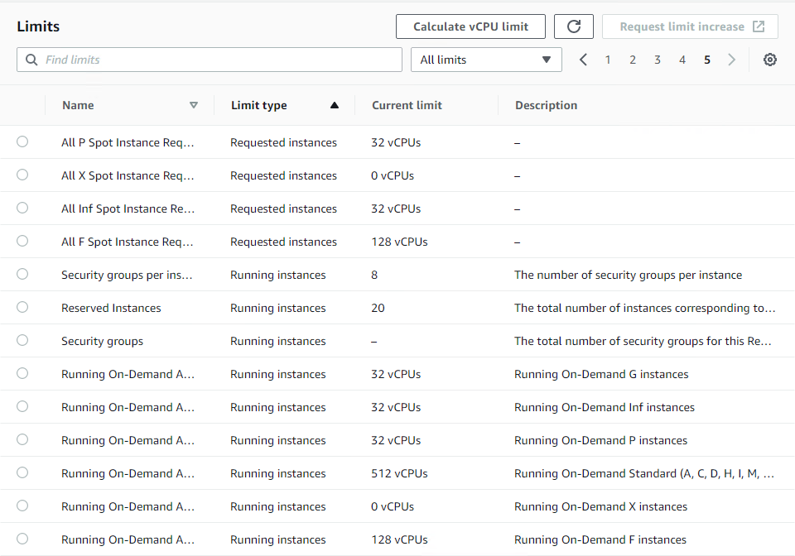Click 'Running On-Demand G instances' description
This screenshot has height=556, width=795.
click(x=601, y=374)
